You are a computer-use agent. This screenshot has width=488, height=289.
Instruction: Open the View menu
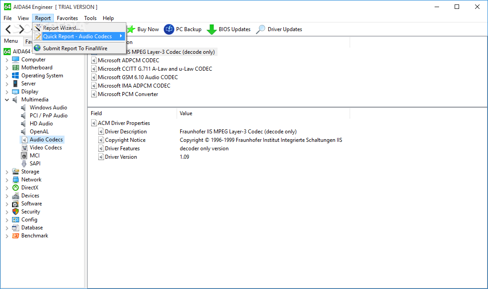[23, 18]
